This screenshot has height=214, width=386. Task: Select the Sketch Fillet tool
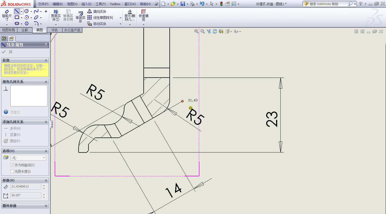pos(36,24)
